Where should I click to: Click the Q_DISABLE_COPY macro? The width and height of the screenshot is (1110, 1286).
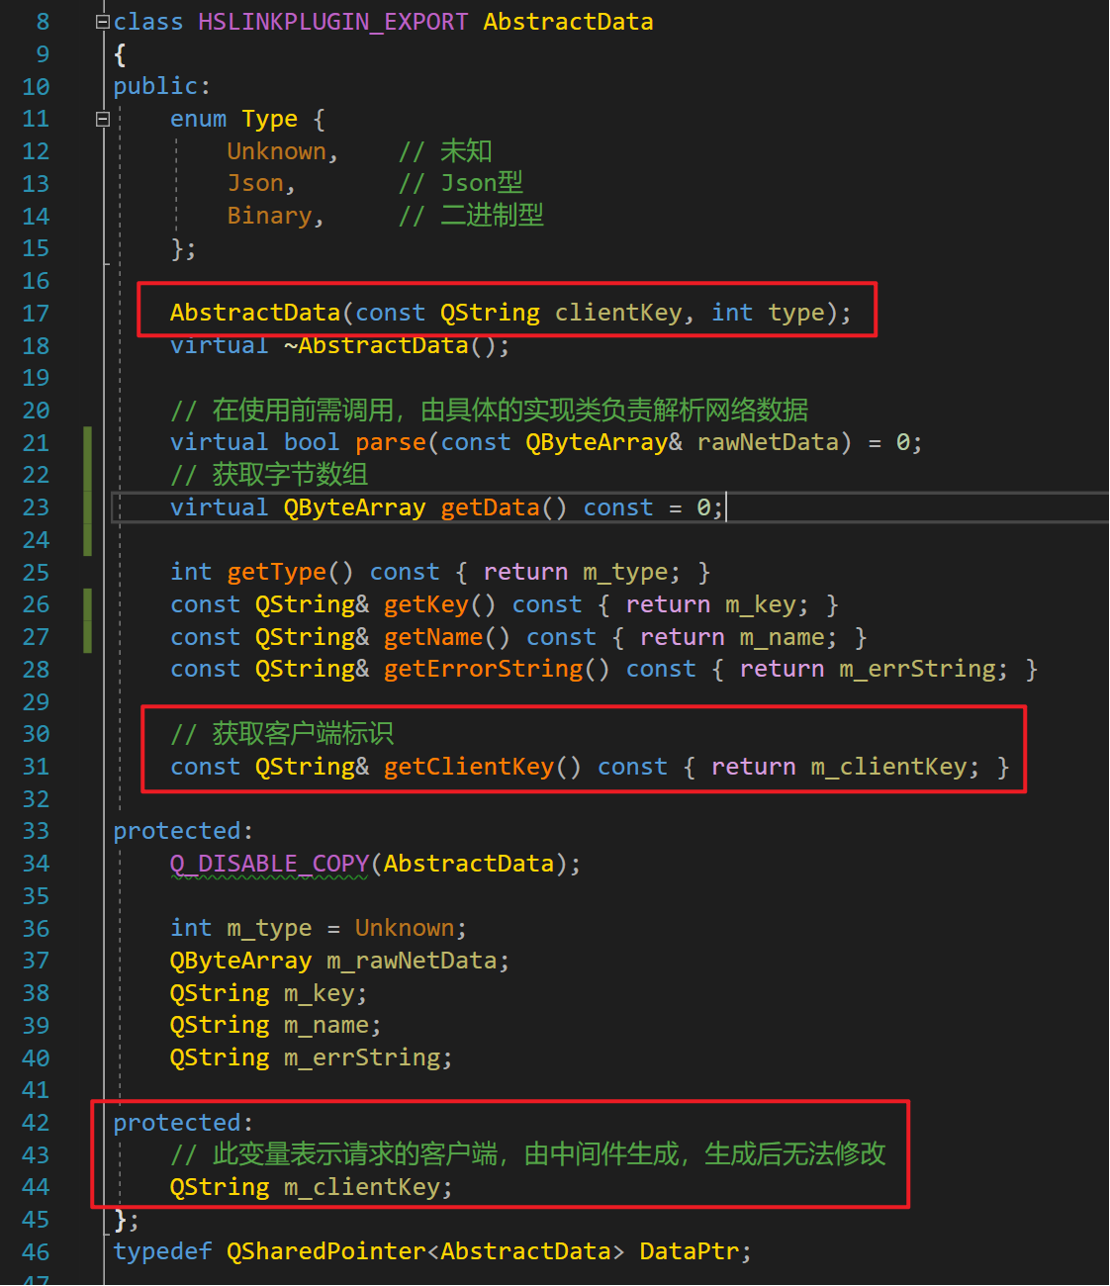coord(269,864)
